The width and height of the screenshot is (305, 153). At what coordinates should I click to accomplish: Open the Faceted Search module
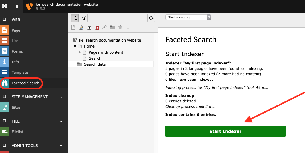25,83
